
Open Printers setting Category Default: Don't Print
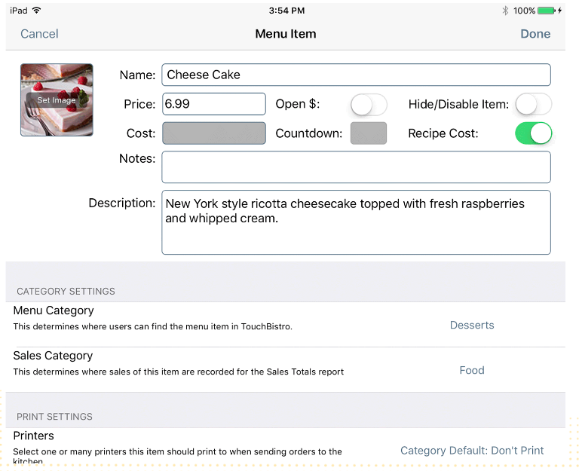[472, 451]
